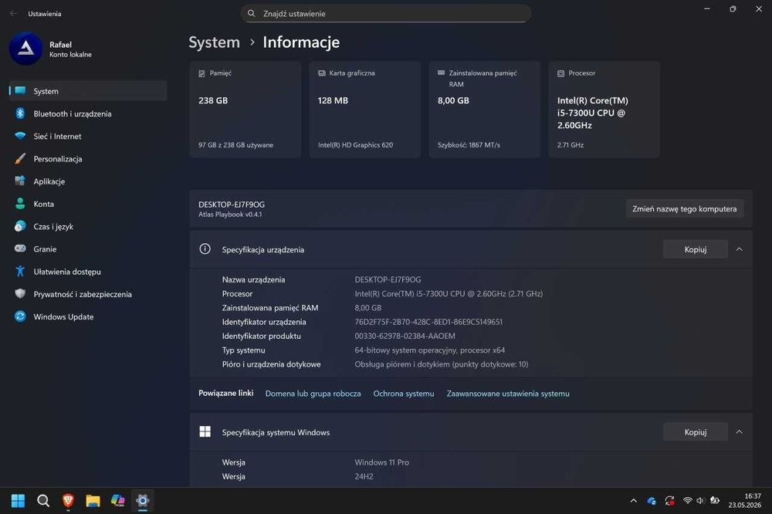Click the OneDrive cloud tray icon

652,501
